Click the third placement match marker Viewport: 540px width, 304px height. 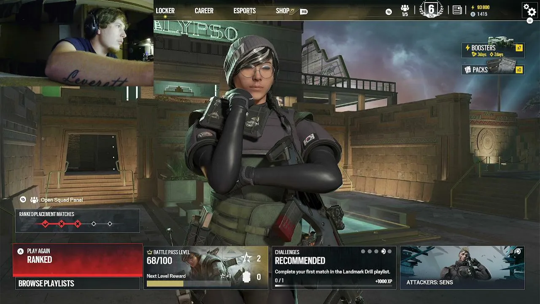[78, 224]
